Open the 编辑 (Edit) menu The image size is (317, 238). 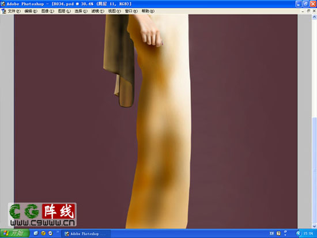pyautogui.click(x=31, y=11)
